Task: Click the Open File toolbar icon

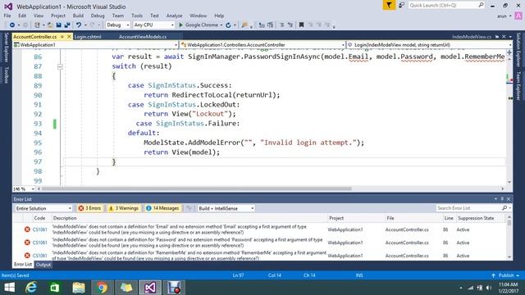Action: (50, 25)
